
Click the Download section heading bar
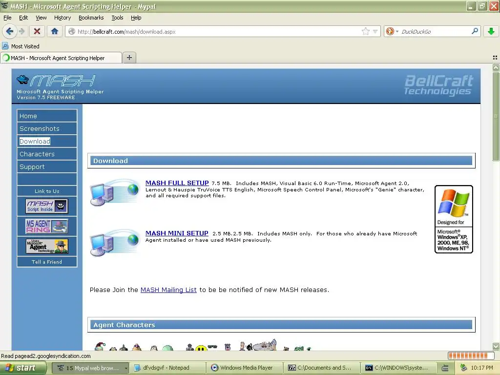click(281, 161)
